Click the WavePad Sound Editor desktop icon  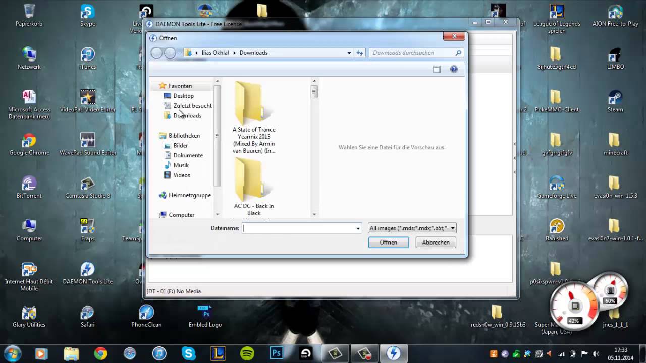point(87,145)
